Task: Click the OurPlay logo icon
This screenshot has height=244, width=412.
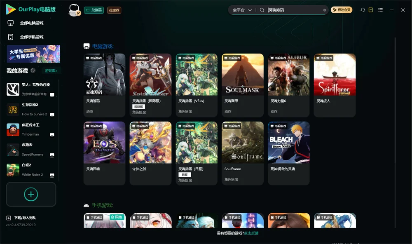Action: (x=11, y=9)
